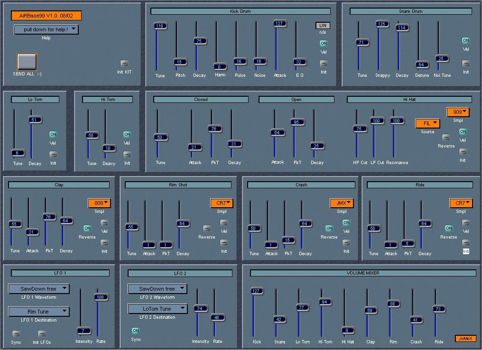Open the Hi Hat FIL Source dropdown
Screen dimensions: 482x350
(x=427, y=123)
